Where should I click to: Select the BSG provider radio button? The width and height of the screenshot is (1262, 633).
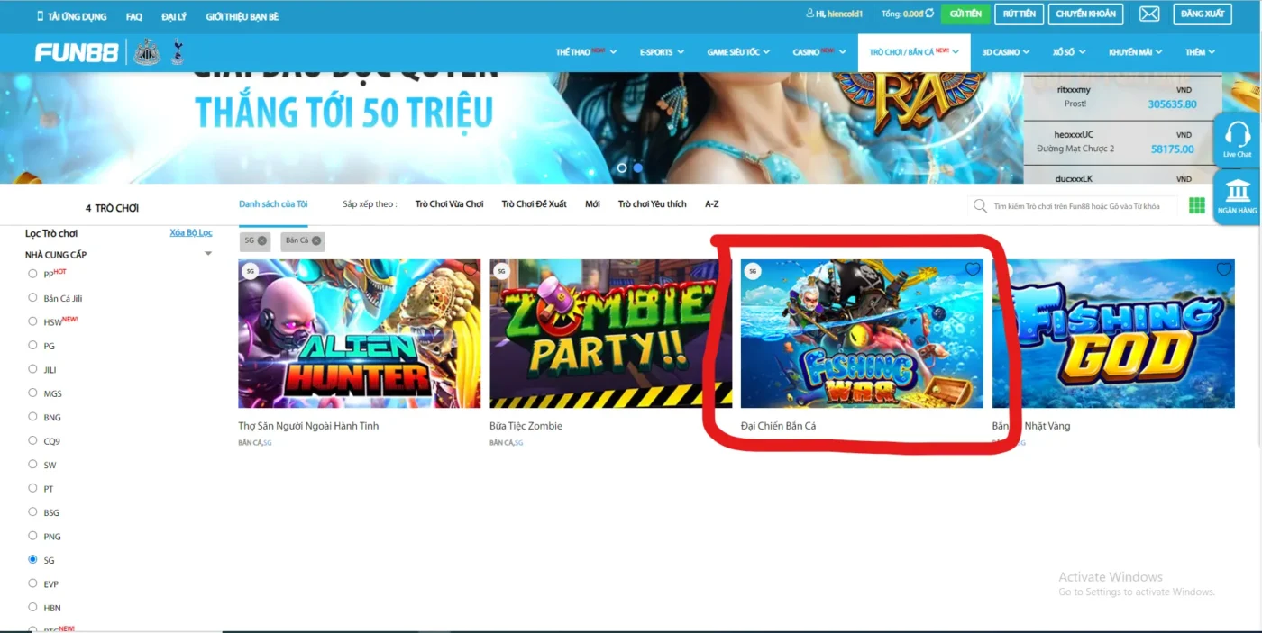click(x=33, y=512)
